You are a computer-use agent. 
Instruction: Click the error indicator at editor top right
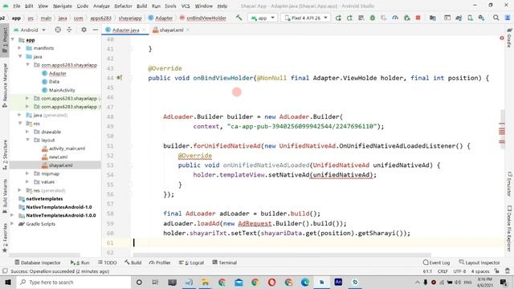point(502,39)
